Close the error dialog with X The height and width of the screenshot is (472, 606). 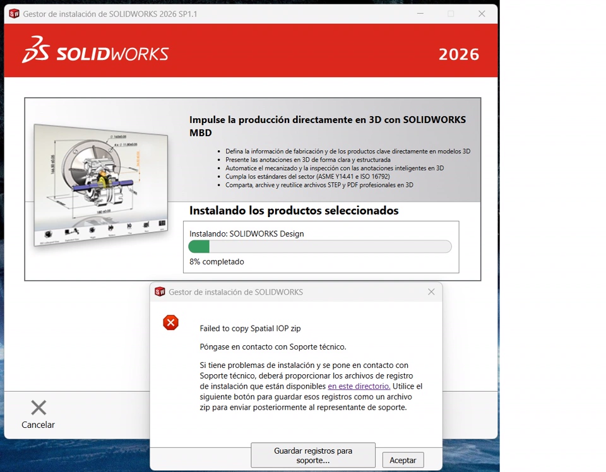tap(431, 292)
